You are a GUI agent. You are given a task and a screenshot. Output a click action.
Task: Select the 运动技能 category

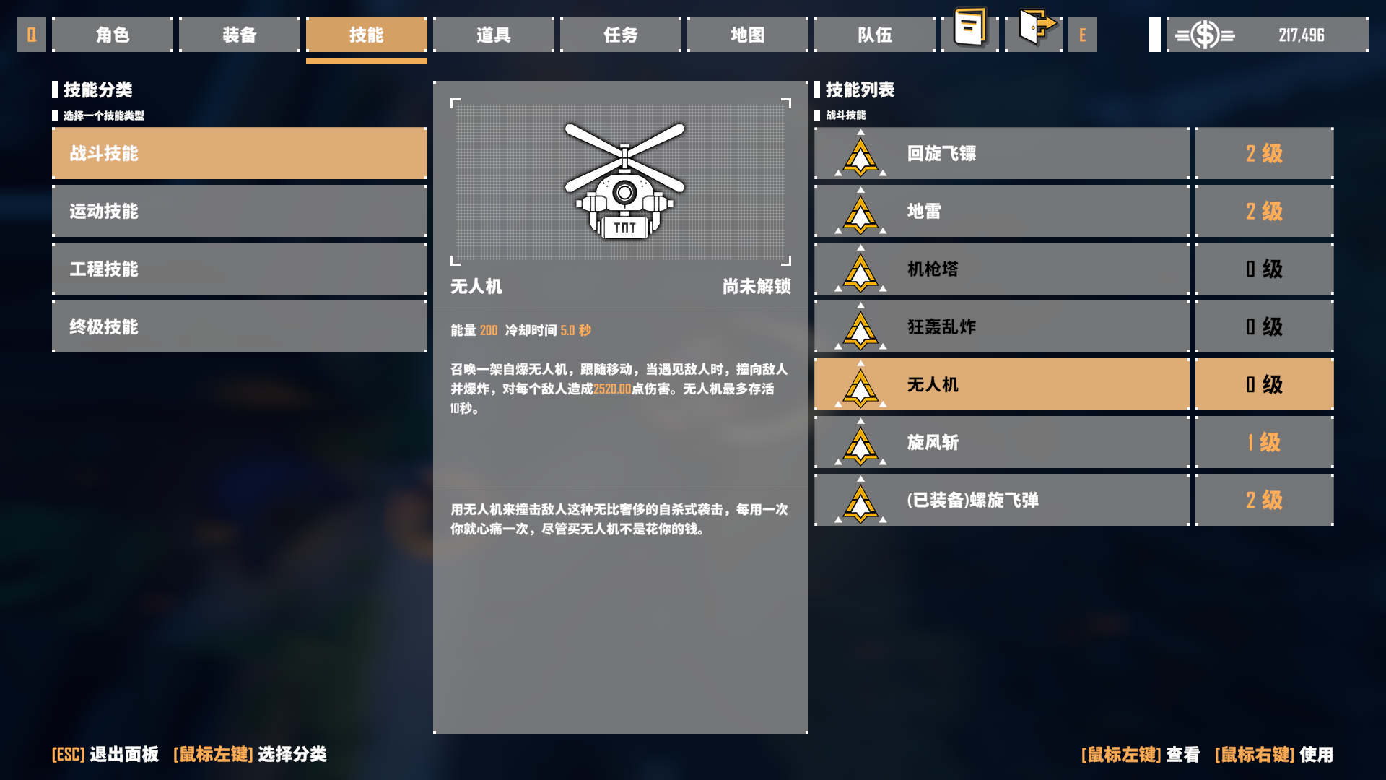240,211
